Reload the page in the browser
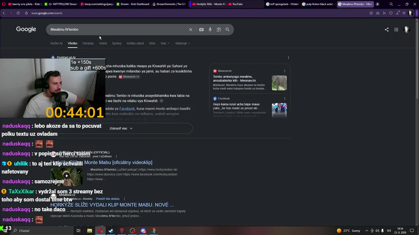The width and height of the screenshot is (419, 235). click(x=18, y=13)
